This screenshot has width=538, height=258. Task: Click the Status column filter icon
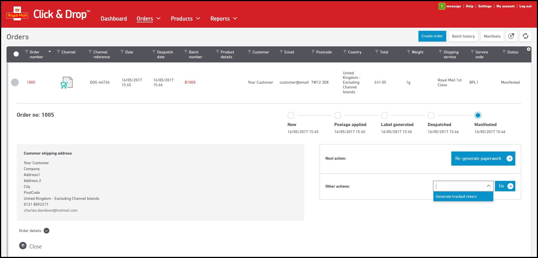(504, 52)
